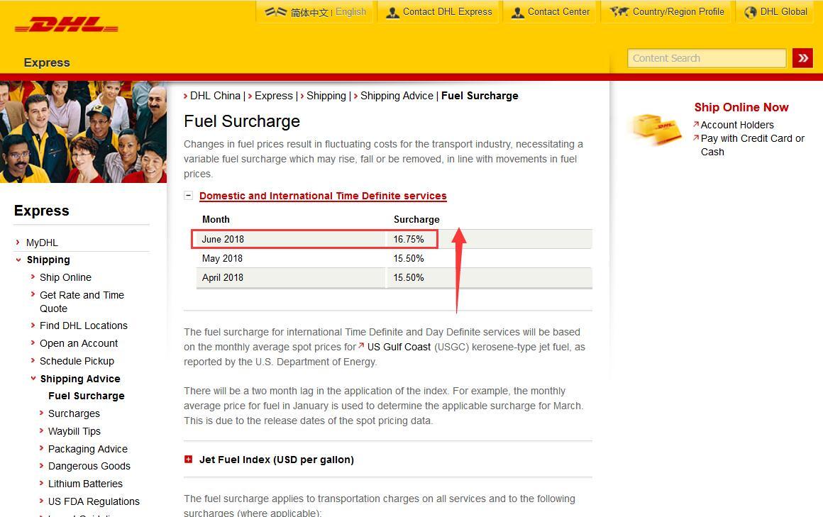Go to Shipping Advice breadcrumb
Image resolution: width=823 pixels, height=517 pixels.
[397, 96]
